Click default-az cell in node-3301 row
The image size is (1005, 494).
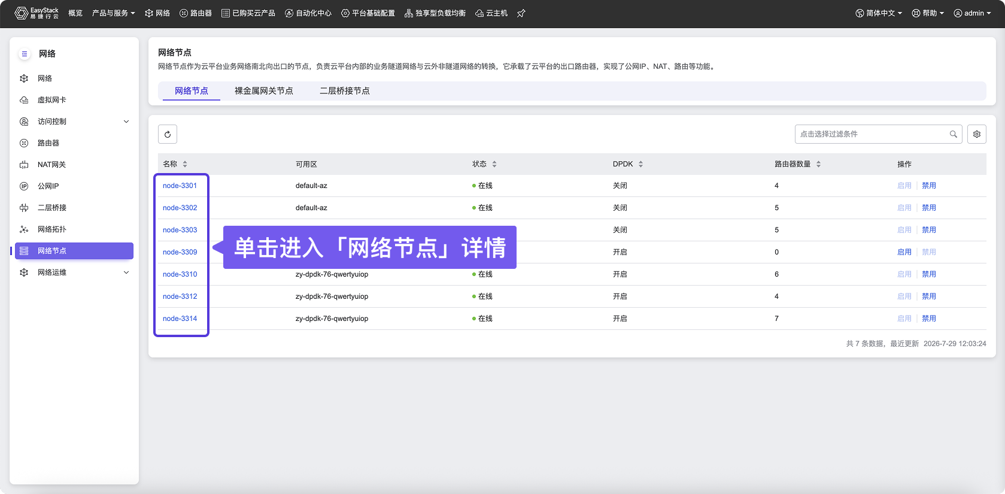tap(311, 186)
